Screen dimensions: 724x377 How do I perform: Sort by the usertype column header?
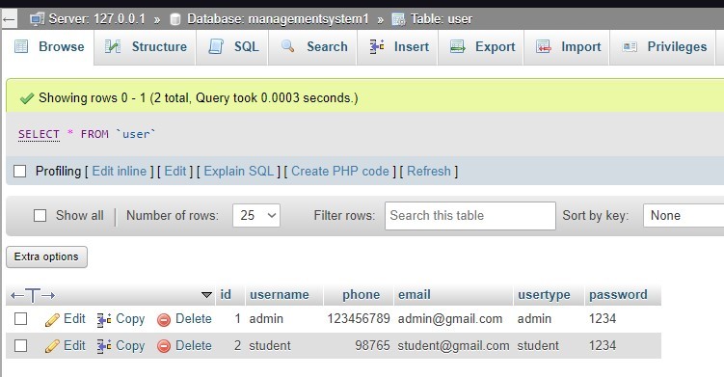pos(544,295)
